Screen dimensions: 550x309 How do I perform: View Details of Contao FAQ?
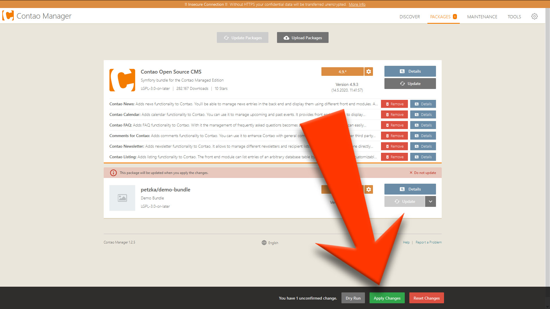[423, 125]
